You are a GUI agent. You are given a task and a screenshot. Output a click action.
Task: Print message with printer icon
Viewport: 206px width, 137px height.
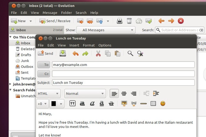point(119,21)
